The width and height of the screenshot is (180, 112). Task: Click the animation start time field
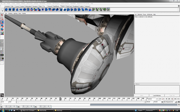[5, 102]
